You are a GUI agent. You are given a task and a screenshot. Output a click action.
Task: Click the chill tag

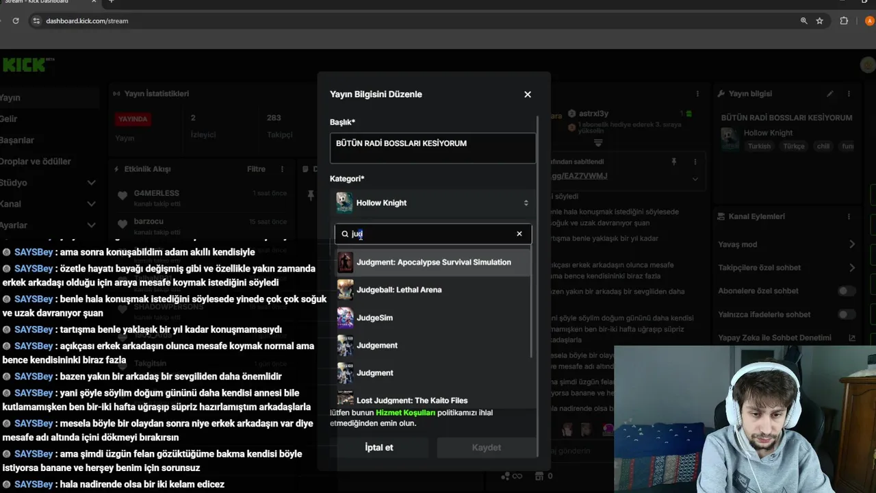click(x=823, y=147)
